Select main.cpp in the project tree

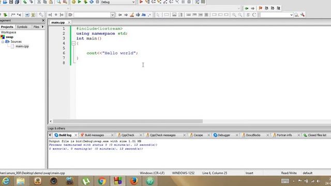(22, 46)
